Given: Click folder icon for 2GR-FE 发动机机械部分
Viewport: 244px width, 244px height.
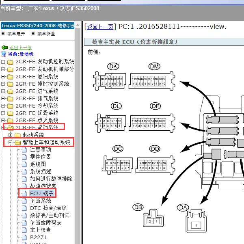Looking at the screenshot, I should coord(10,69).
